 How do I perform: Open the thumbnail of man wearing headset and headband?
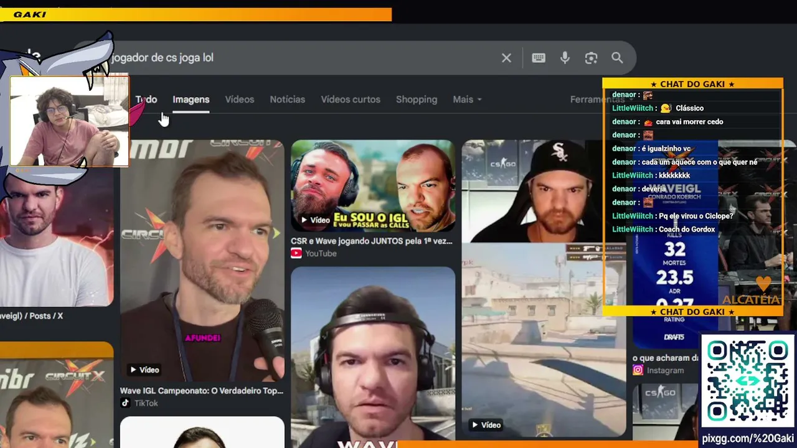(373, 357)
